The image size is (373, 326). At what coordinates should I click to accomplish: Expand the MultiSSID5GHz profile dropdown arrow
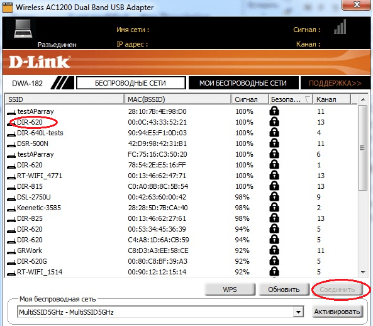tap(298, 312)
